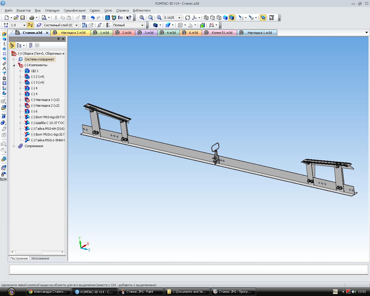Switch to the Построение tab
Screen dimensions: 370x296
[19, 258]
